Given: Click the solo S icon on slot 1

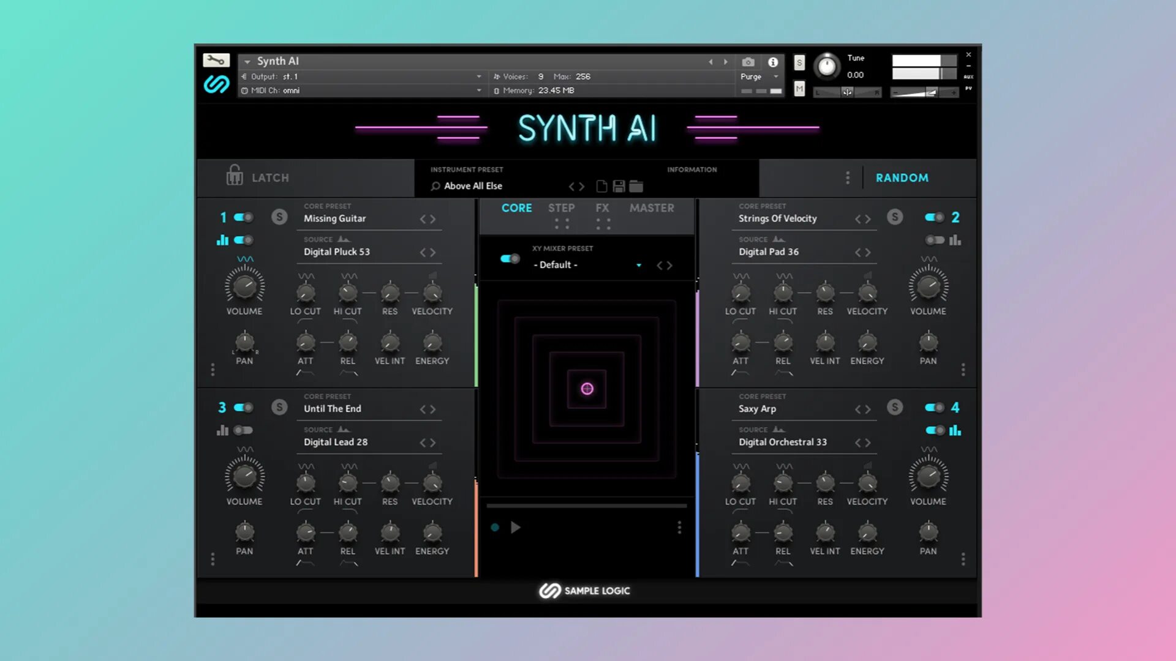Looking at the screenshot, I should (x=279, y=217).
